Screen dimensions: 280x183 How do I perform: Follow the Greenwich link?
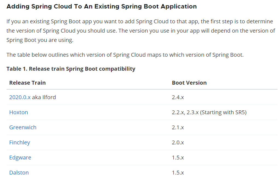pos(23,127)
